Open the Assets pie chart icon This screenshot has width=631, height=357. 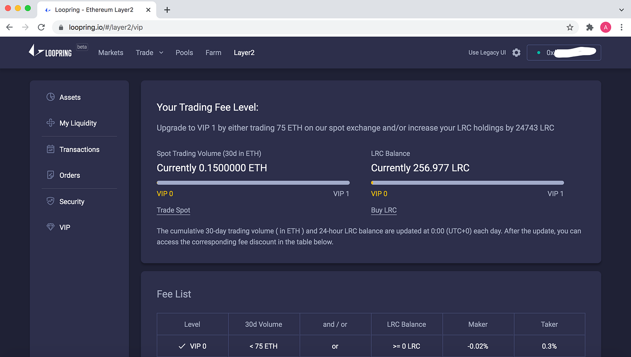coord(50,97)
